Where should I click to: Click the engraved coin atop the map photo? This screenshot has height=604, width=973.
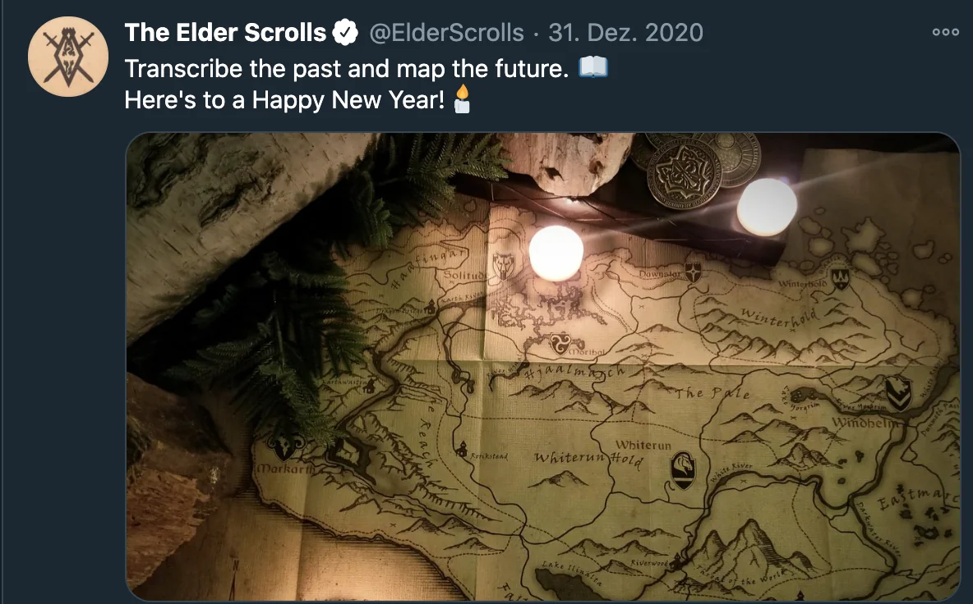tap(683, 173)
